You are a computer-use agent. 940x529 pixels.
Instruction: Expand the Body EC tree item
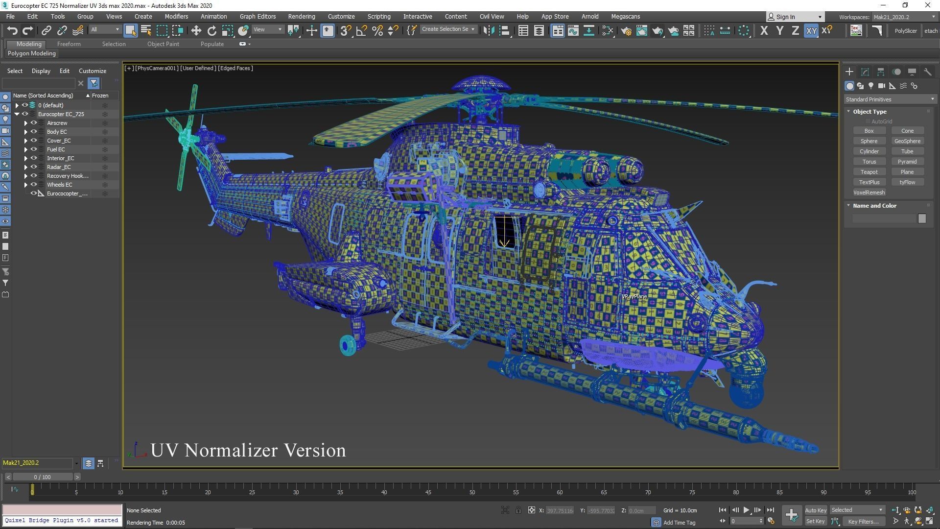[26, 132]
